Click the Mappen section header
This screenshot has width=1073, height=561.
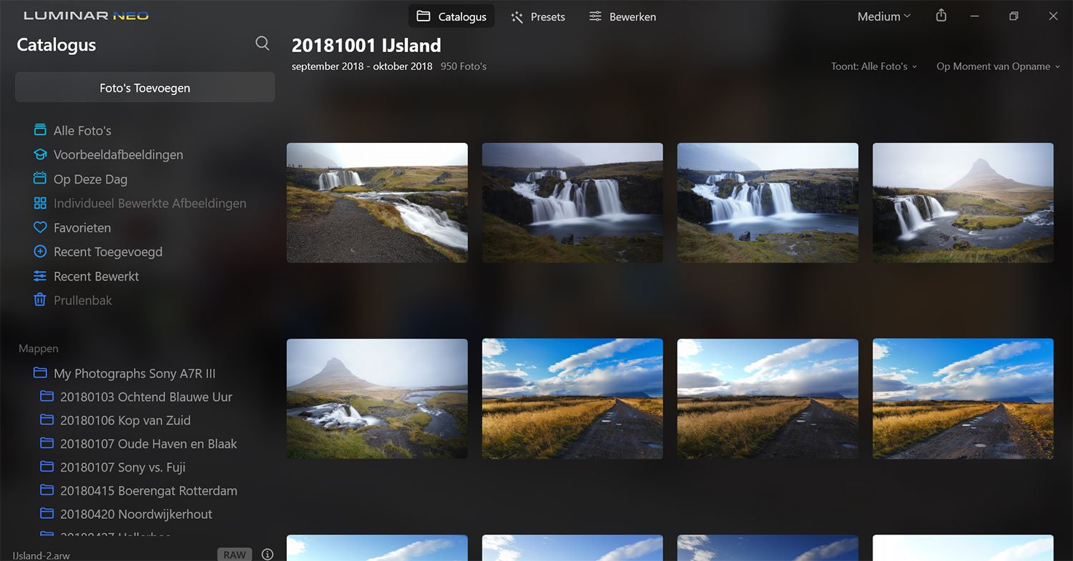[39, 349]
